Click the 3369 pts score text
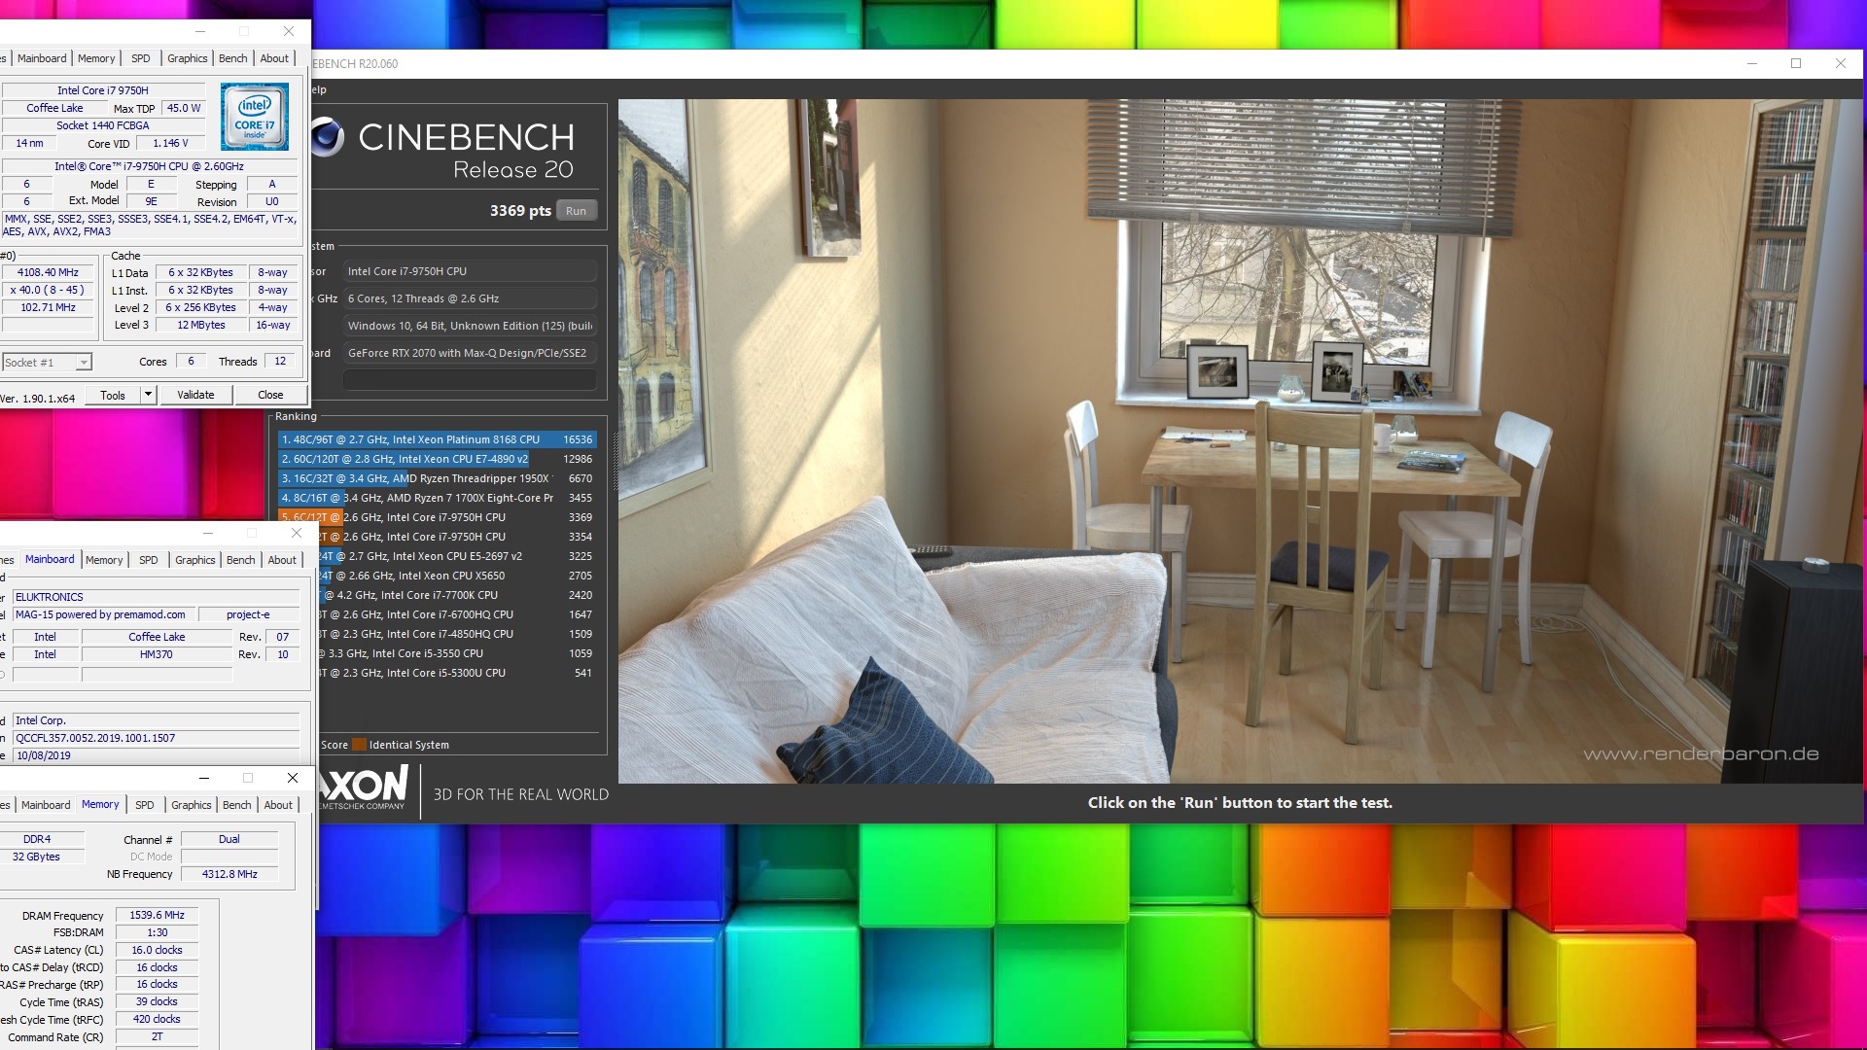This screenshot has height=1050, width=1867. pyautogui.click(x=520, y=211)
